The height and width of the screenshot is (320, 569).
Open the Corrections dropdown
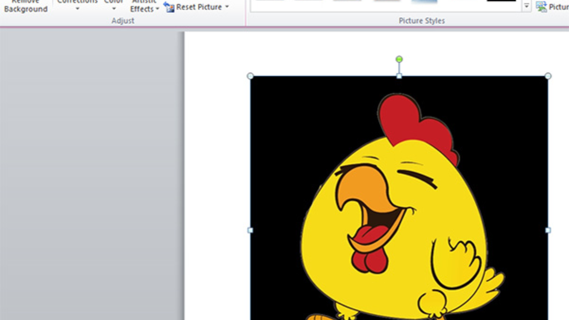click(77, 6)
